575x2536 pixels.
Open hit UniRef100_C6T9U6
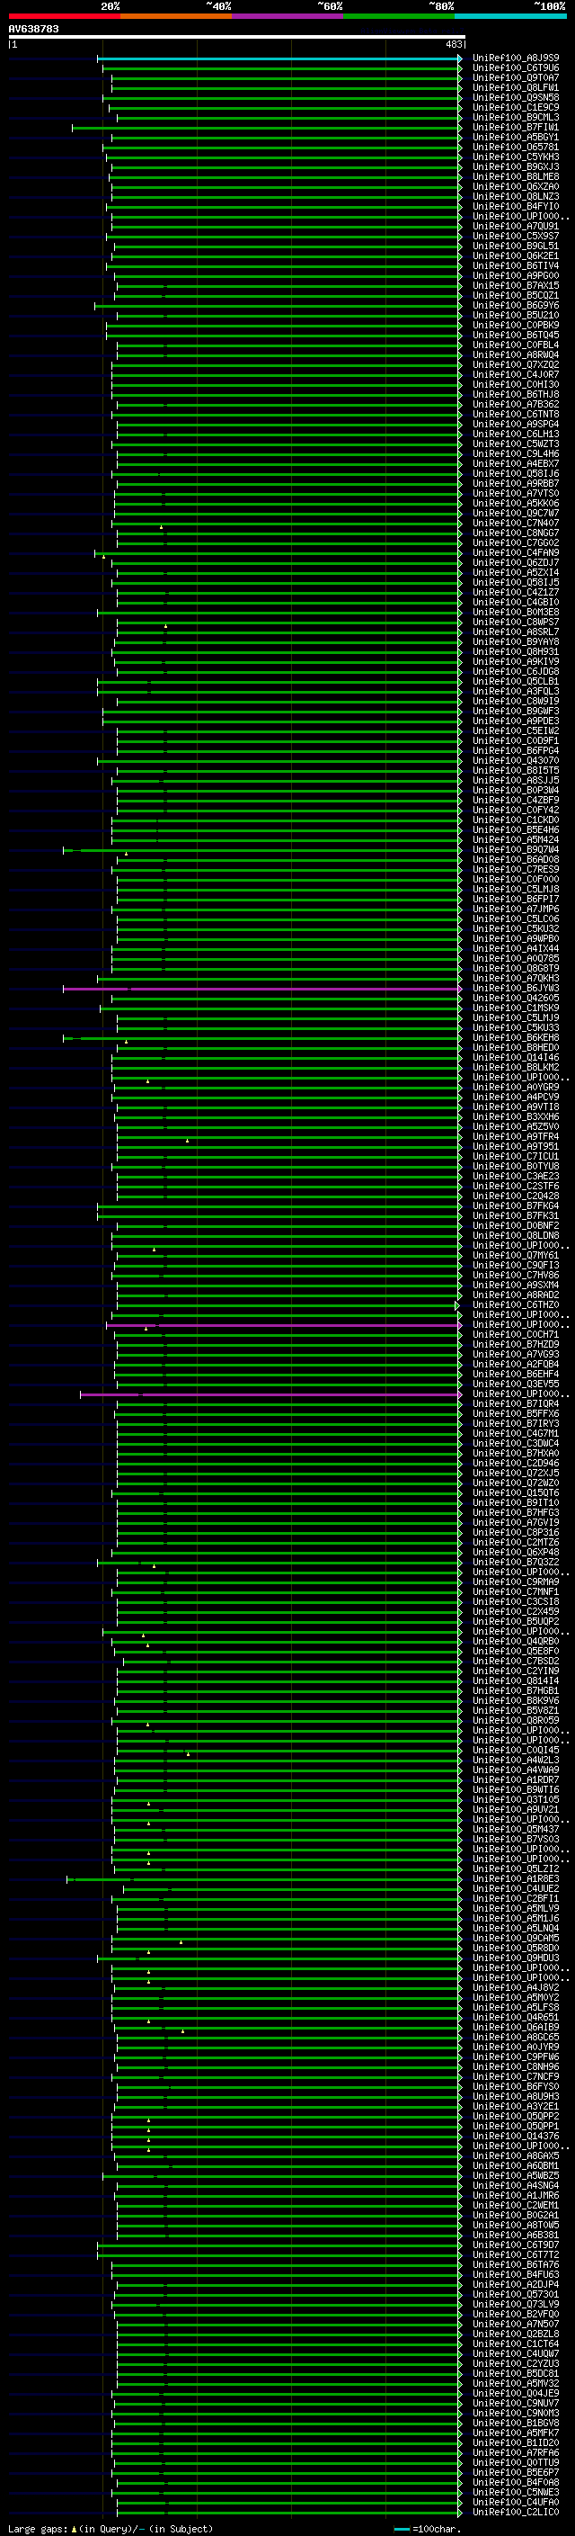click(516, 68)
